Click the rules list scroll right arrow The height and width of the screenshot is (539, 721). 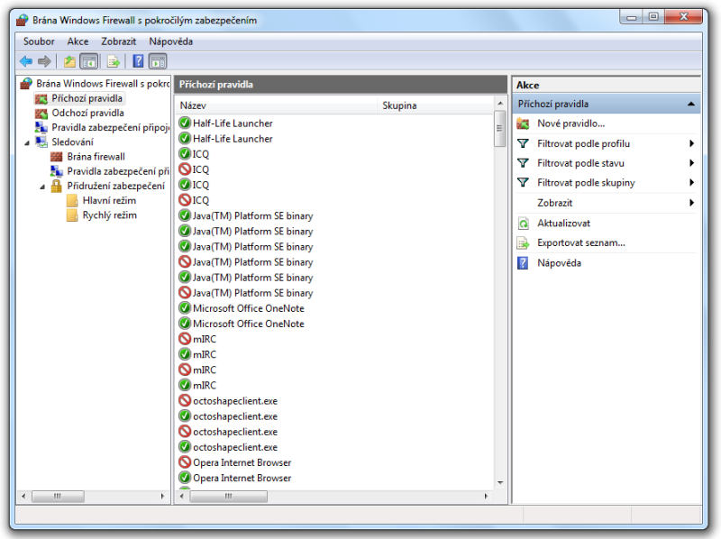tap(487, 497)
